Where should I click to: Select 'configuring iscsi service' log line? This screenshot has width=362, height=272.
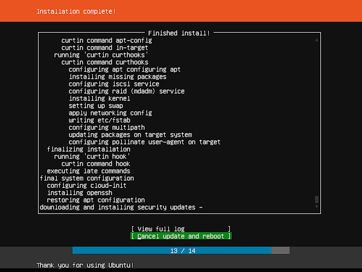click(x=114, y=84)
